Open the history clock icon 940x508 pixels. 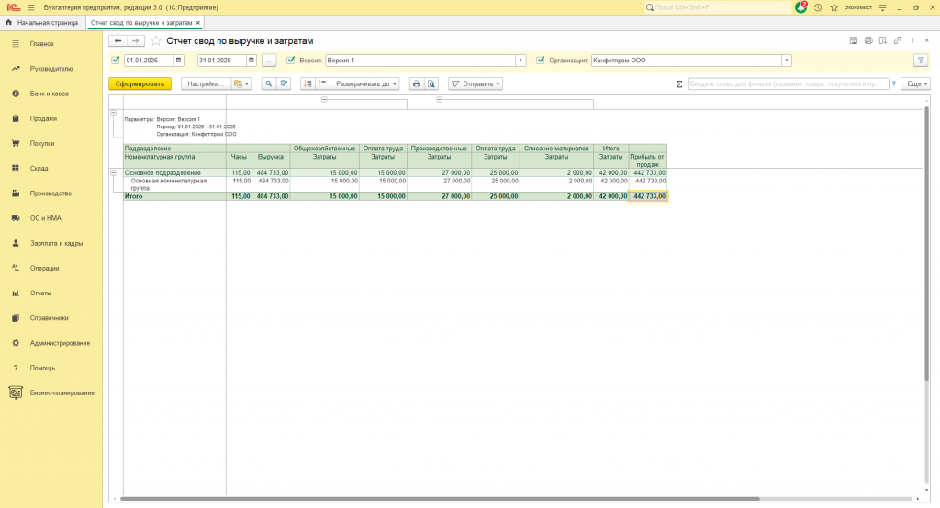(x=817, y=7)
